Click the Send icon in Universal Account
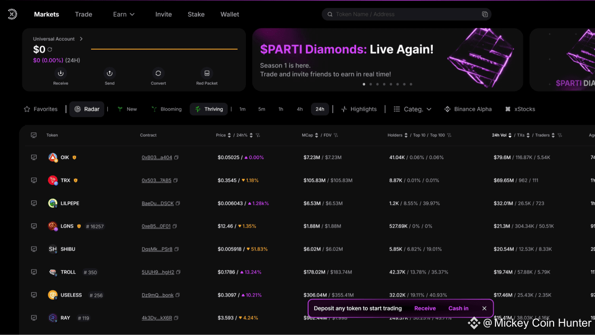The image size is (595, 335). (x=110, y=73)
